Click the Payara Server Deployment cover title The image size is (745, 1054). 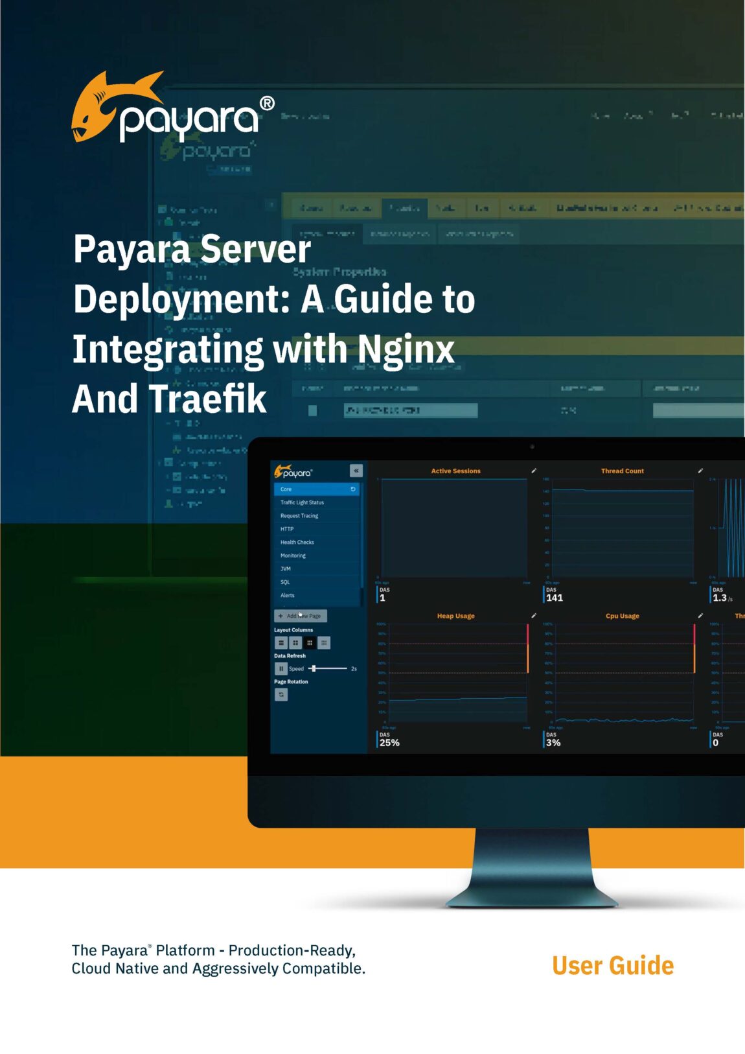(274, 323)
